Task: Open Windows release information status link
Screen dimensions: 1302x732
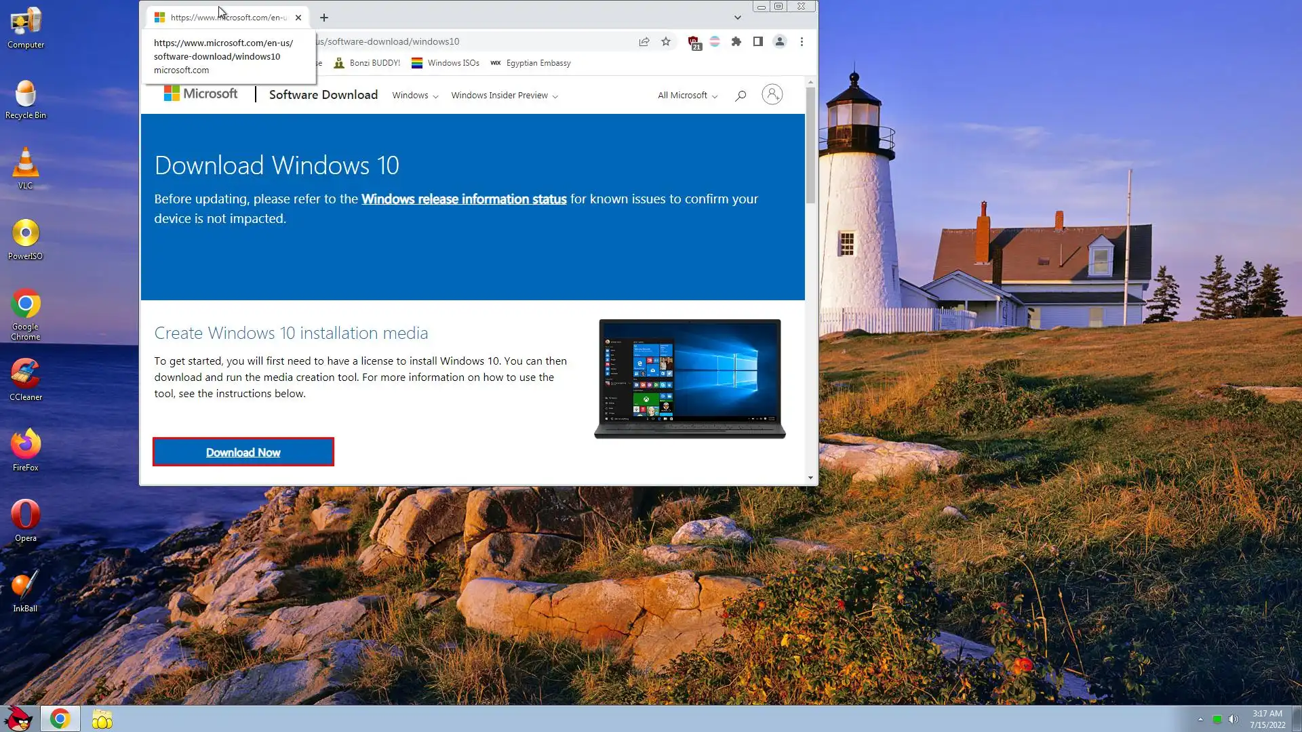Action: [x=464, y=199]
